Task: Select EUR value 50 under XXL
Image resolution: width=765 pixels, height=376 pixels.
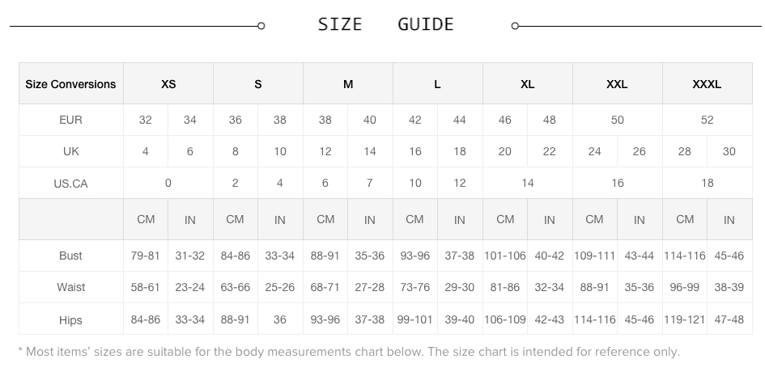Action: click(x=617, y=120)
